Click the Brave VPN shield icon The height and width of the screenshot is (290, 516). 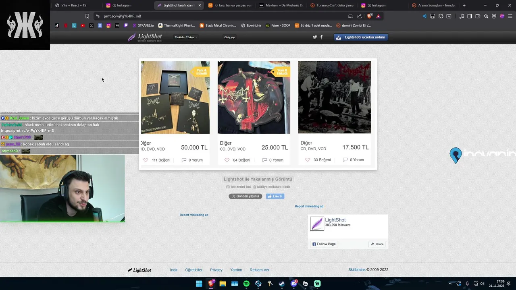pyautogui.click(x=494, y=16)
